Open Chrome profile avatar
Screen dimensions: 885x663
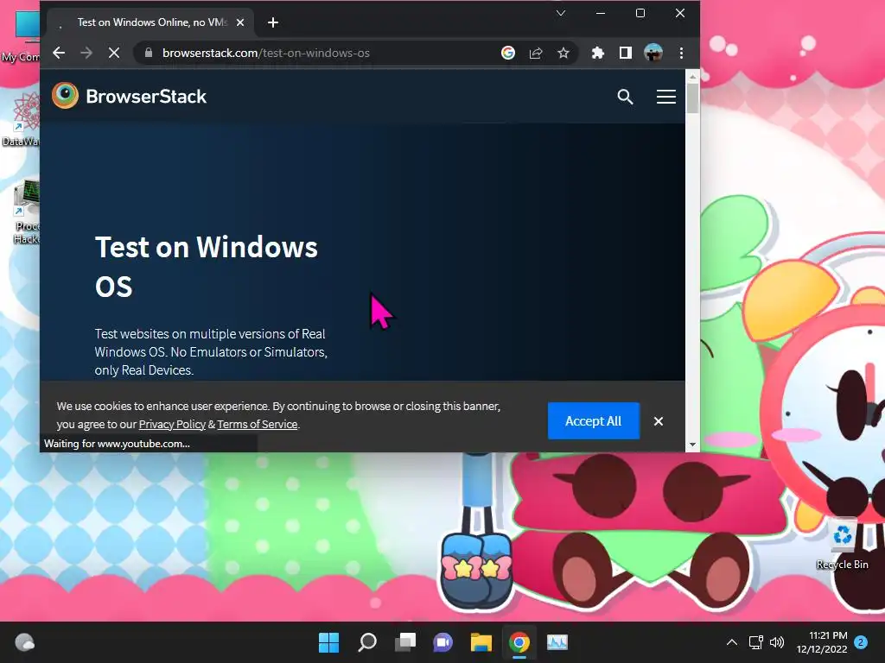pyautogui.click(x=653, y=53)
